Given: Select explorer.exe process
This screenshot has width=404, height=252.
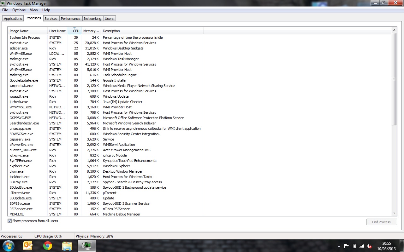Looking at the screenshot, I should tap(105, 166).
